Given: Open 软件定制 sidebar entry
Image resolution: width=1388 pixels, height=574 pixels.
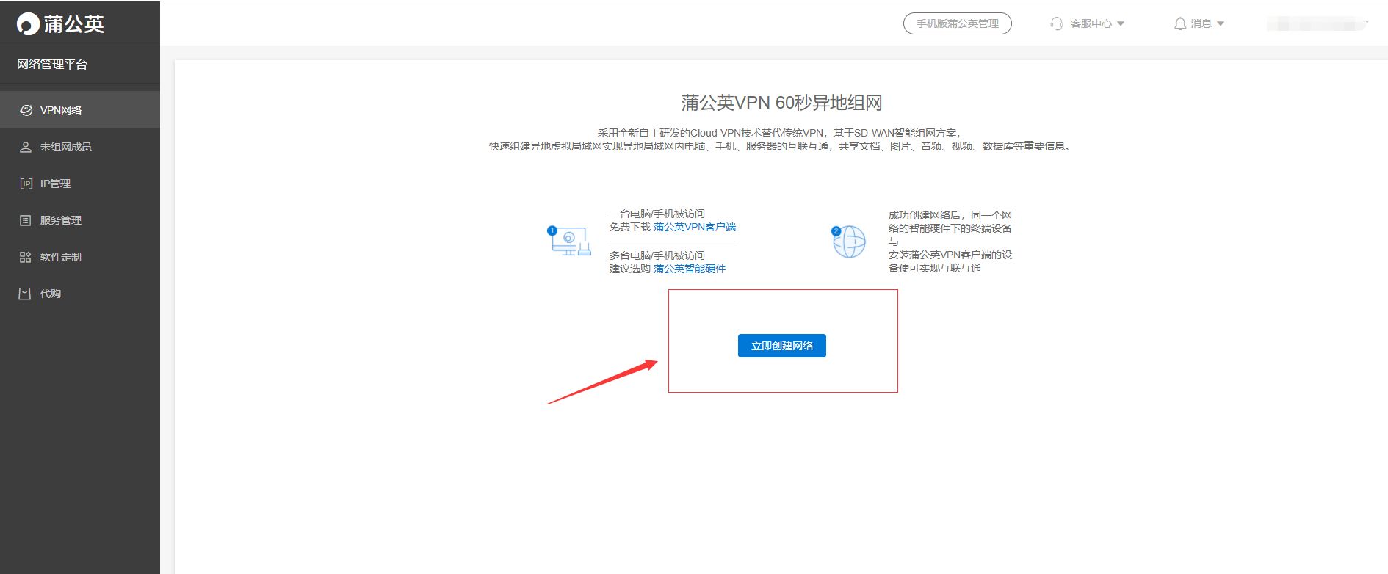Looking at the screenshot, I should point(80,257).
